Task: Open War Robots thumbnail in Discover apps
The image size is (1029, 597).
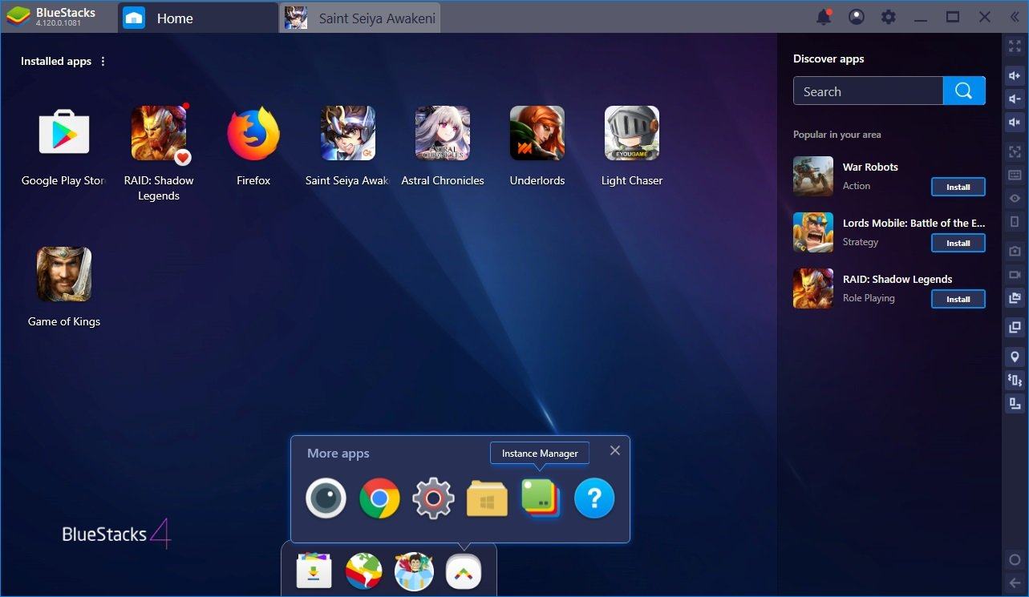Action: click(813, 176)
